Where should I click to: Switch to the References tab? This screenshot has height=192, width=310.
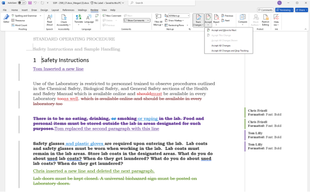click(69, 10)
